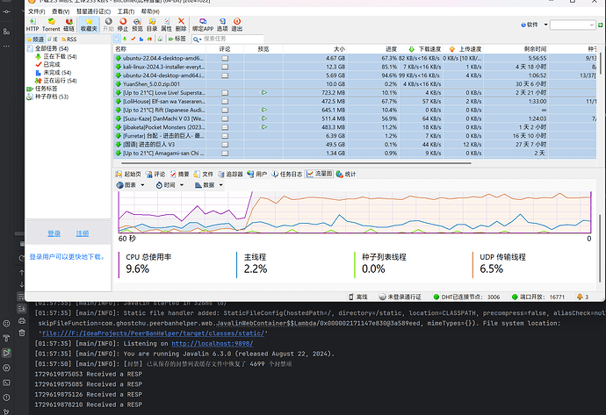The width and height of the screenshot is (606, 415).
Task: Open the 标签 tag filter
Action: coord(177,39)
